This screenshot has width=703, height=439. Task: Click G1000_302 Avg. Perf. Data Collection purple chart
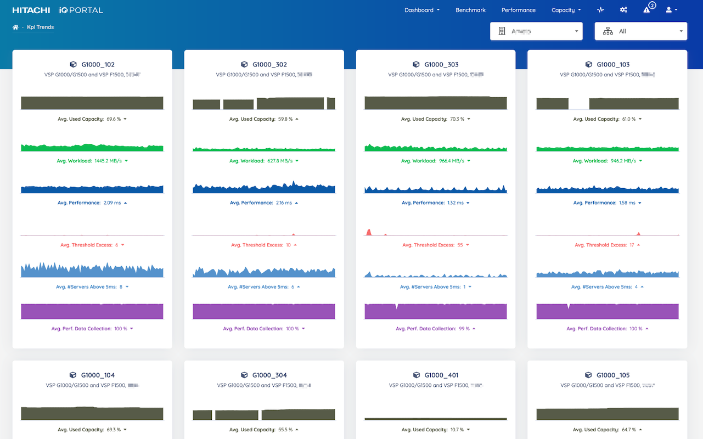[264, 311]
